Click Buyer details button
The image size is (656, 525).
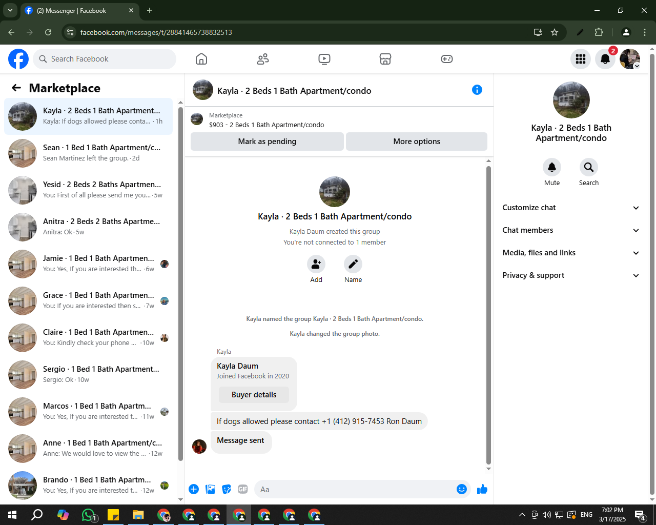click(254, 395)
